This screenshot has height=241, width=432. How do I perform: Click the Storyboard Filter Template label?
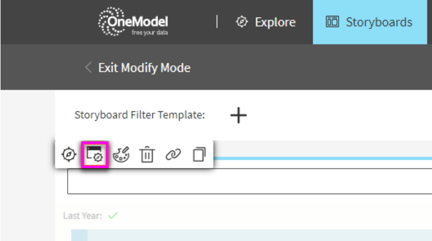(x=140, y=115)
